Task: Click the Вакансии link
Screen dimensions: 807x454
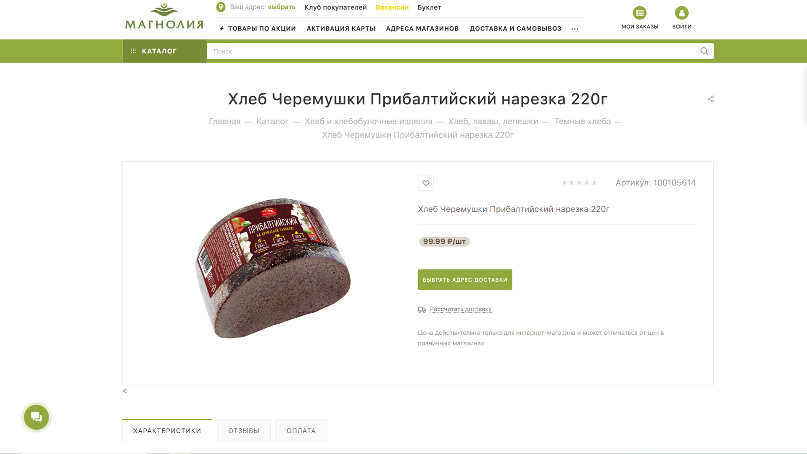Action: click(392, 7)
